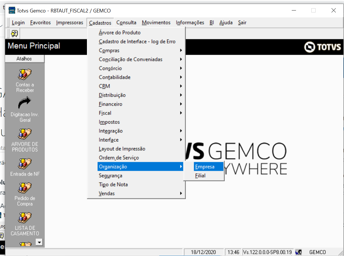This screenshot has width=344, height=256.
Task: Click the TOTVS logo in the header
Action: [x=322, y=47]
